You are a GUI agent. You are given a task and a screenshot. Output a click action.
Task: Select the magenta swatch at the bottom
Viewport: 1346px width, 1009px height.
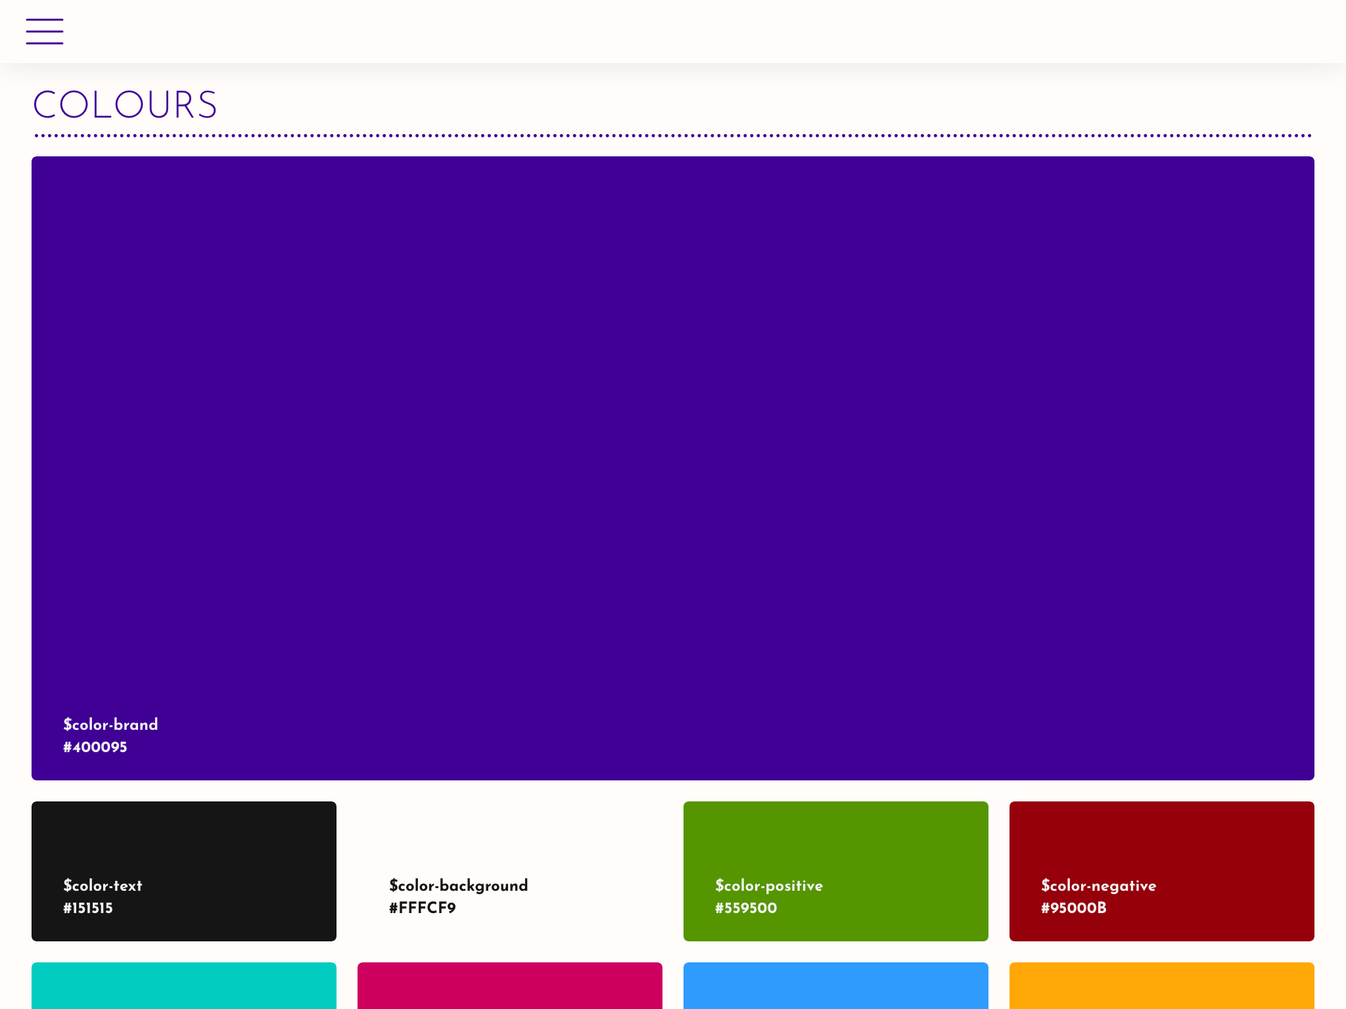(x=510, y=985)
